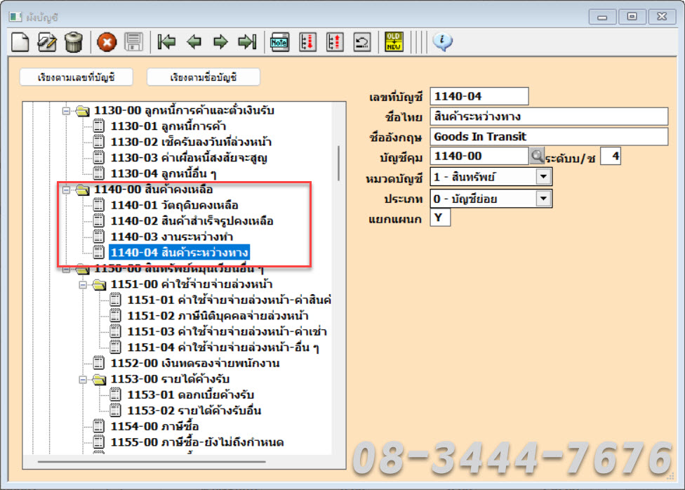This screenshot has width=685, height=490.
Task: Select 1151-02 ภาษีนิติบุคคลจ่ายล่วงหน้า
Action: click(x=218, y=316)
